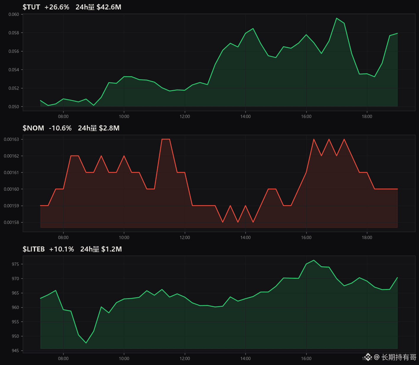419x365 pixels.
Task: Click the 0.00158 price axis label
Action: [x=11, y=222]
